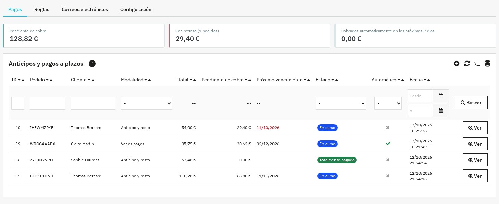Viewport: 499px width, 204px height.
Task: Focus the ID filter field
Action: click(x=18, y=103)
